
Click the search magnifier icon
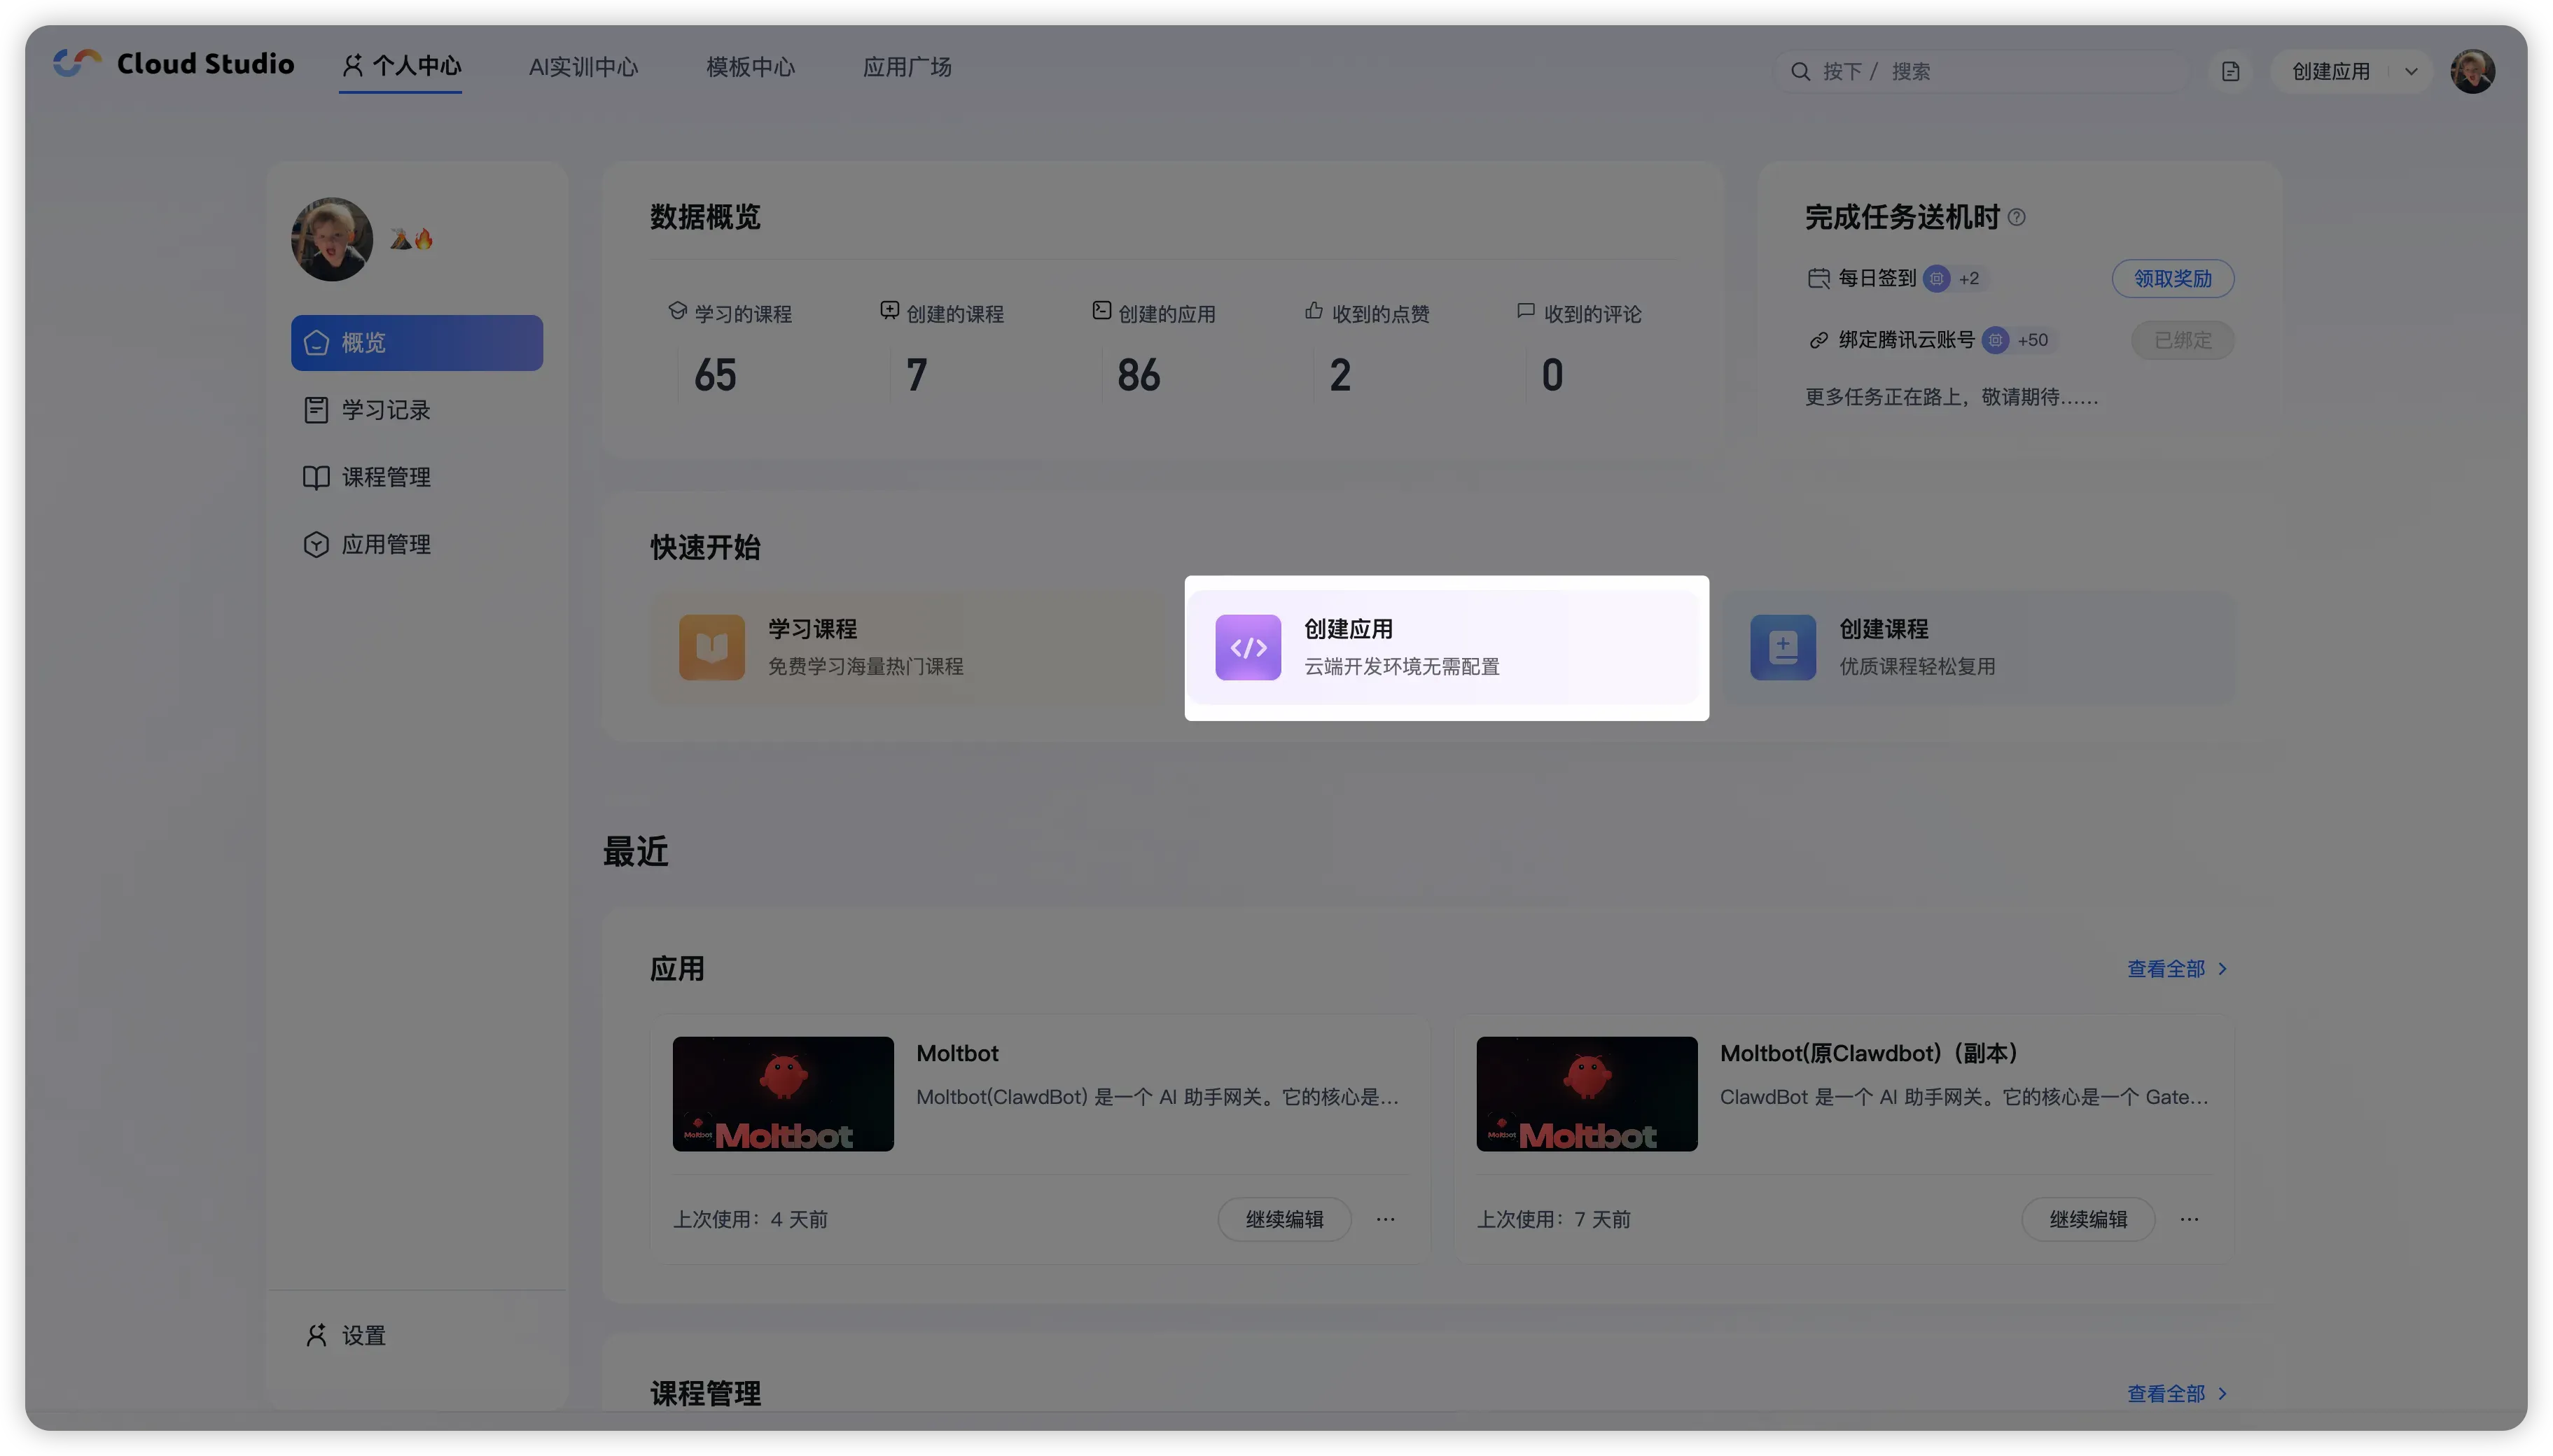[x=1800, y=71]
